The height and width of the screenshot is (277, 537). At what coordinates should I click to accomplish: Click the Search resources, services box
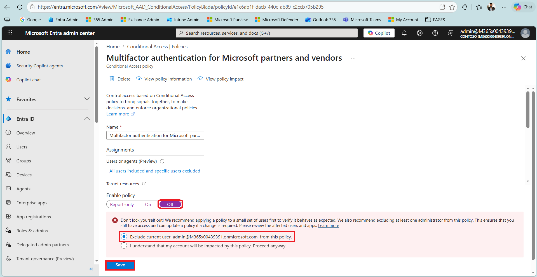coord(267,33)
